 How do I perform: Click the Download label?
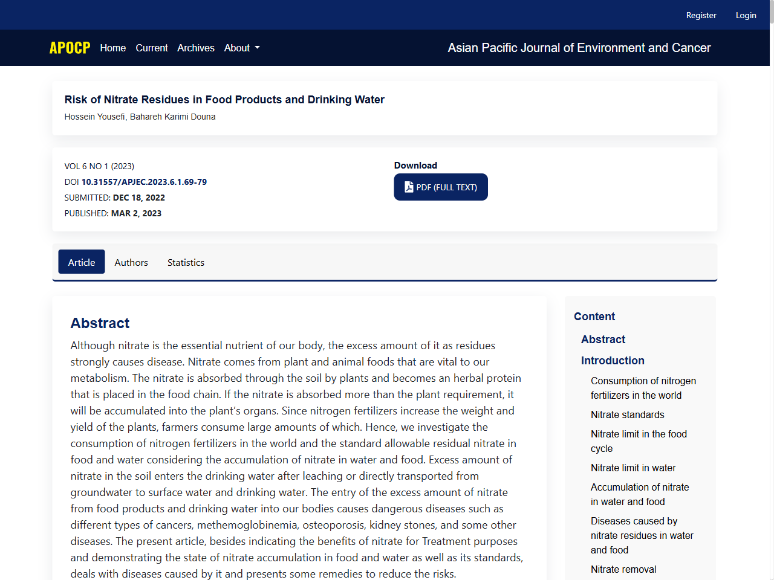(415, 166)
